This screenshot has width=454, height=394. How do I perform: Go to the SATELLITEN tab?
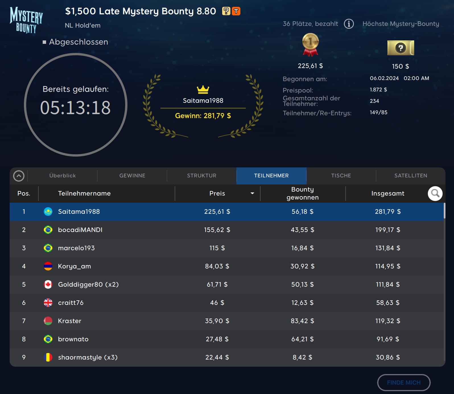pos(410,176)
